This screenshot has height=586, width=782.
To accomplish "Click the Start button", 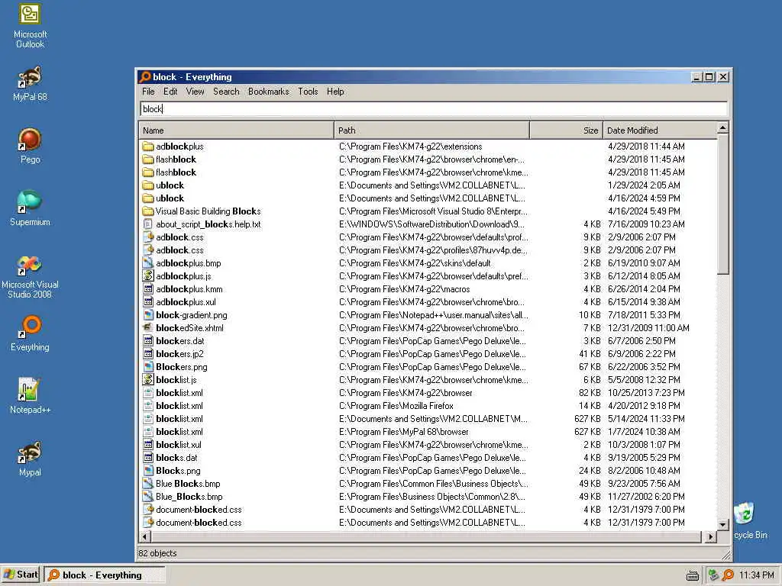I will (21, 575).
